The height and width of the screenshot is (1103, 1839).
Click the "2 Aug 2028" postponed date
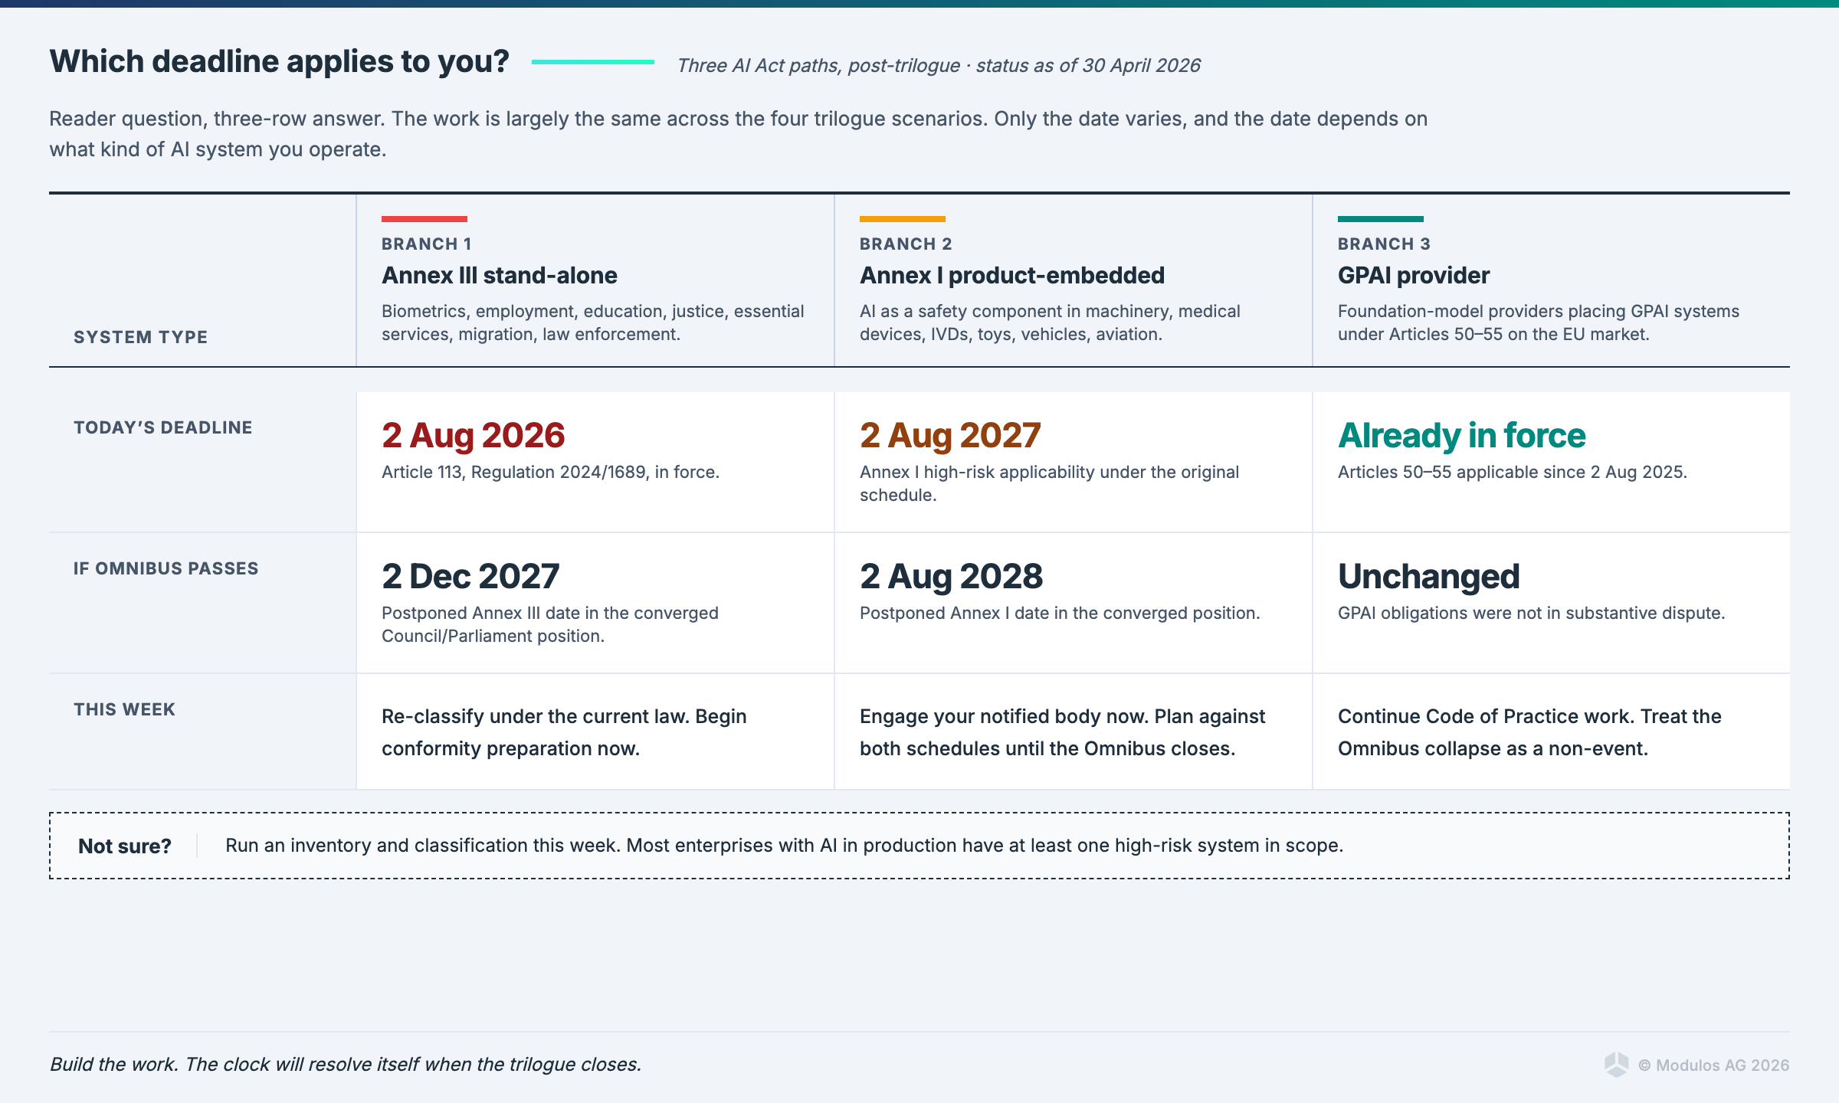tap(951, 577)
